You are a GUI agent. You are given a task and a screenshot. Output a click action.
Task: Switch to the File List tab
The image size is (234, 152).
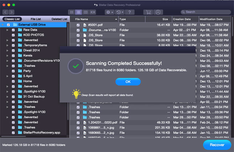tap(36, 19)
